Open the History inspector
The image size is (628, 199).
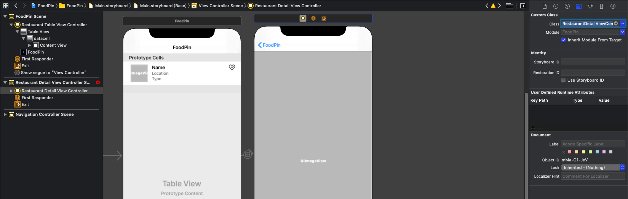[556, 6]
